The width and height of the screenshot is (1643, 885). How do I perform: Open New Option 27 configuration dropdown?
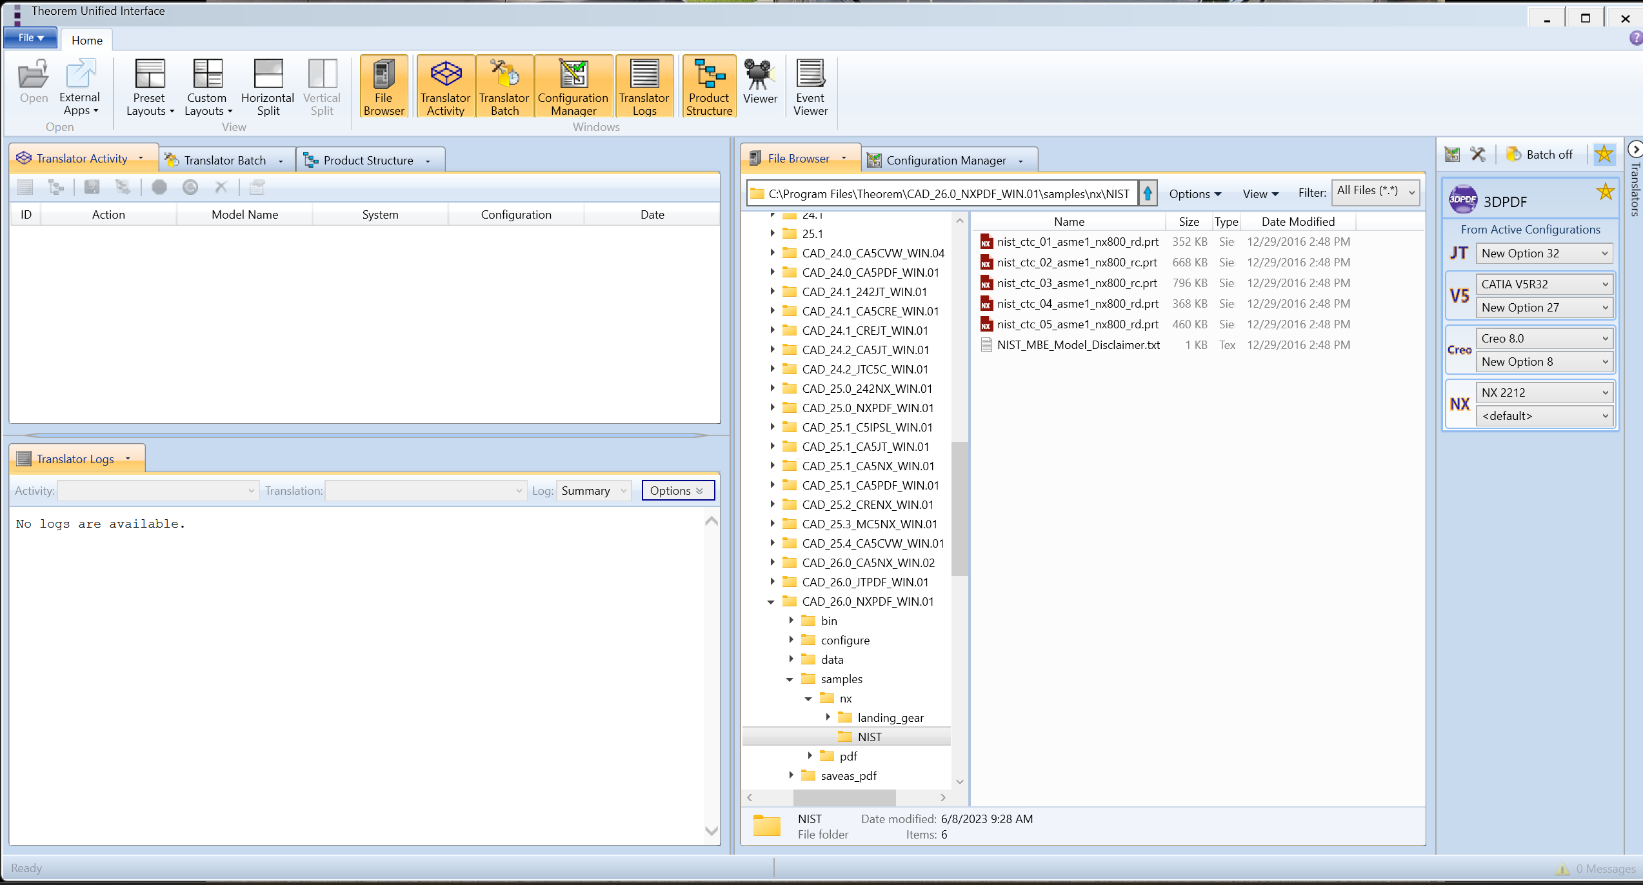pos(1544,308)
